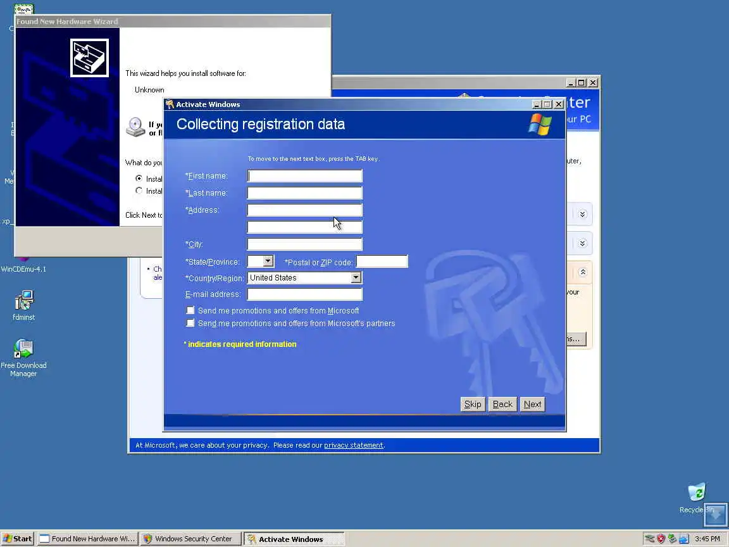Open the Recycle Bin on the desktop
The image size is (729, 547).
point(696,492)
